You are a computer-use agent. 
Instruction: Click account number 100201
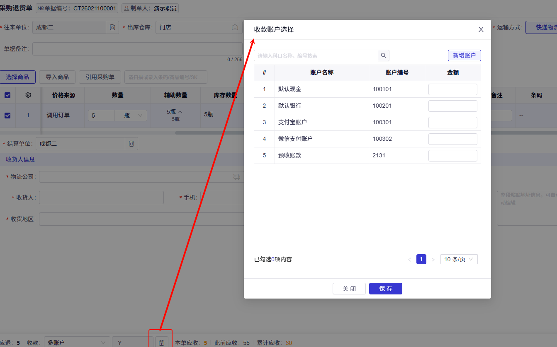[x=382, y=106]
